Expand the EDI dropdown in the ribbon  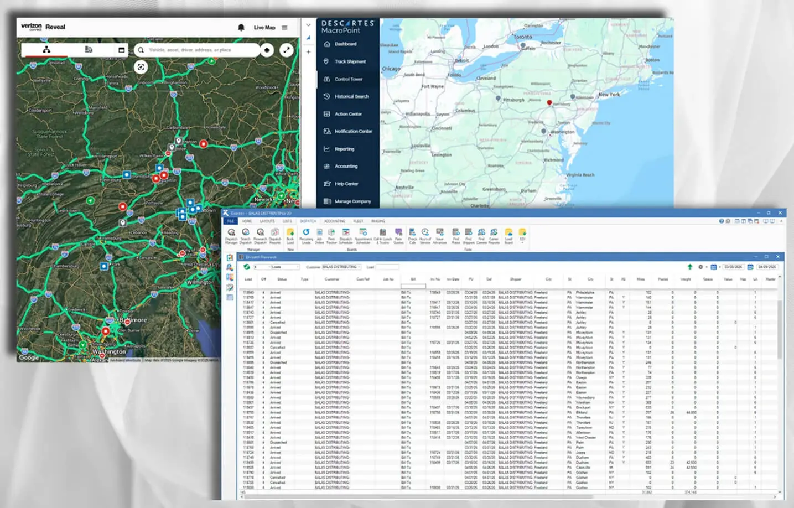tap(522, 236)
